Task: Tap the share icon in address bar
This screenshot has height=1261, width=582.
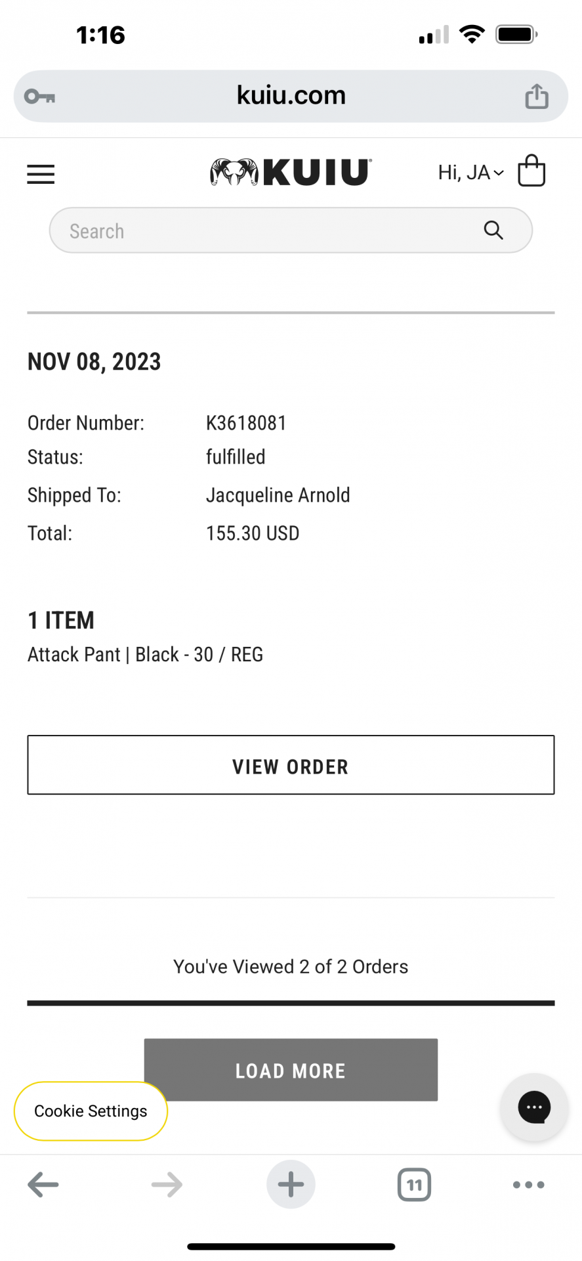Action: click(536, 97)
